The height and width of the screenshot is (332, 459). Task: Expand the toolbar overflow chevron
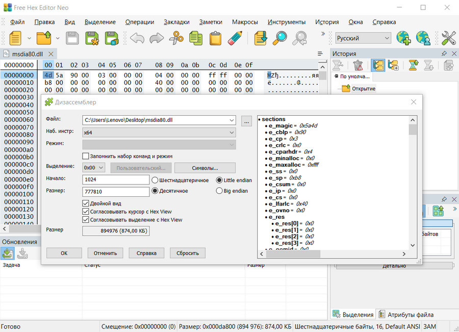pos(323,34)
